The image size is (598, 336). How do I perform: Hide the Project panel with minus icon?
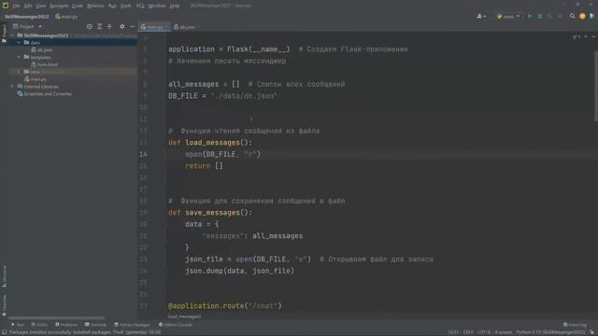(133, 27)
